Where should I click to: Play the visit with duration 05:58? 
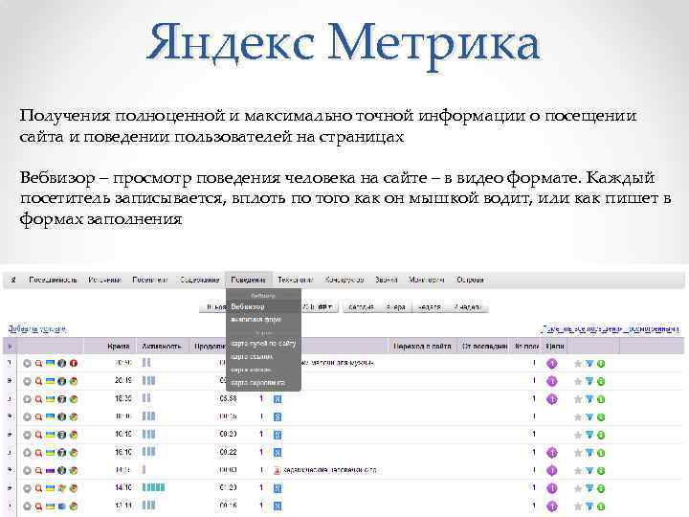[27, 399]
